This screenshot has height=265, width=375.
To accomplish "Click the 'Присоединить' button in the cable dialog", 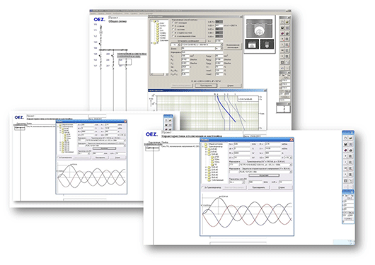I will point(206,86).
